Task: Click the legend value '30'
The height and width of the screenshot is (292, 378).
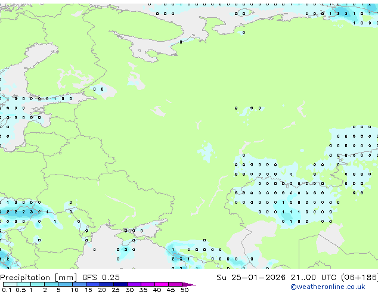Action: coord(129,290)
